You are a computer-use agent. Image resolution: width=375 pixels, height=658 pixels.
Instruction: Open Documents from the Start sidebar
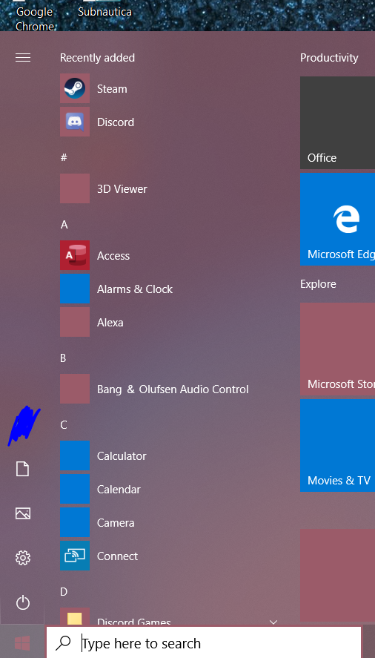[23, 469]
